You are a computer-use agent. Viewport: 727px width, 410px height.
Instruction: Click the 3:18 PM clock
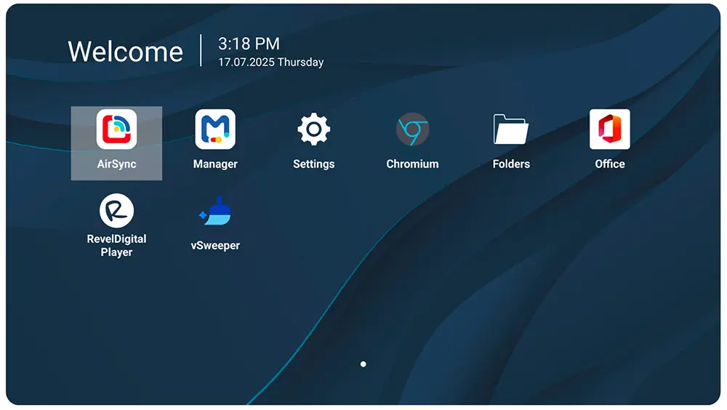pyautogui.click(x=249, y=44)
